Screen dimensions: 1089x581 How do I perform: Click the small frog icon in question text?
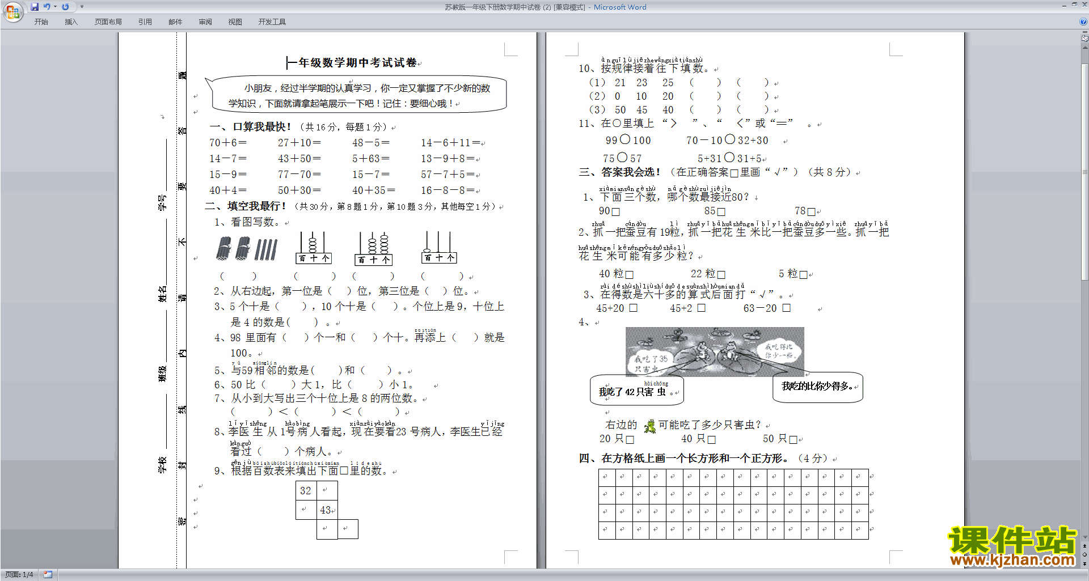pos(650,426)
